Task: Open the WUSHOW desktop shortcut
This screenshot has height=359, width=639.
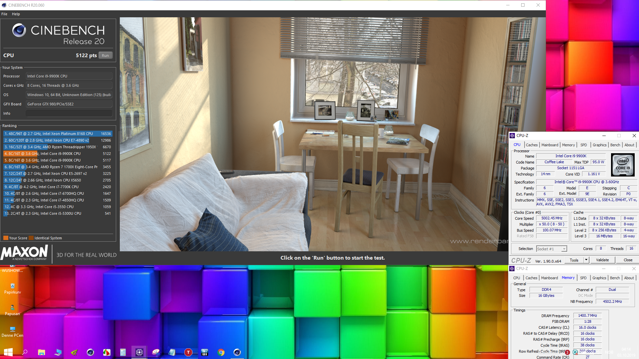Action: pyautogui.click(x=12, y=269)
